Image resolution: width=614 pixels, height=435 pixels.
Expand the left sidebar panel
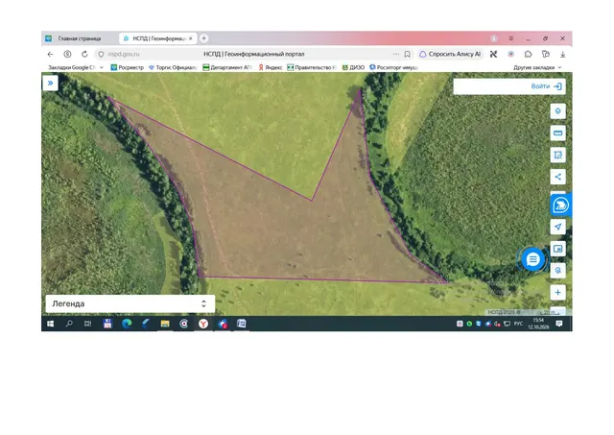point(50,84)
